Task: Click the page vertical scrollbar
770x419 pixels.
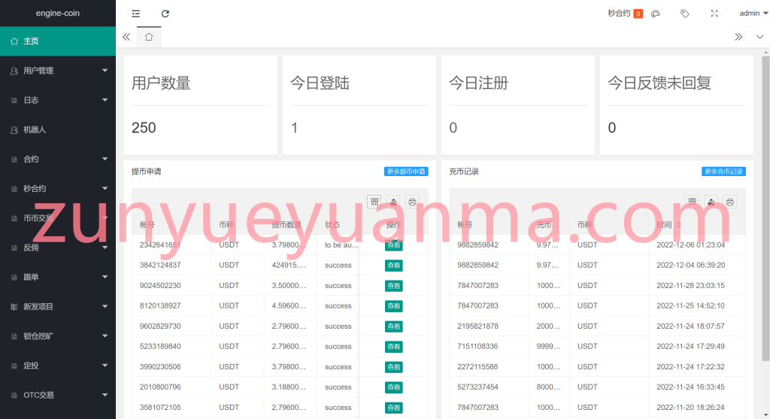Action: (765, 208)
